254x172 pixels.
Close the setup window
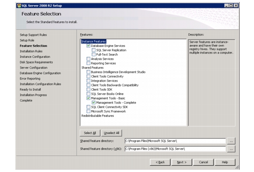(236, 6)
